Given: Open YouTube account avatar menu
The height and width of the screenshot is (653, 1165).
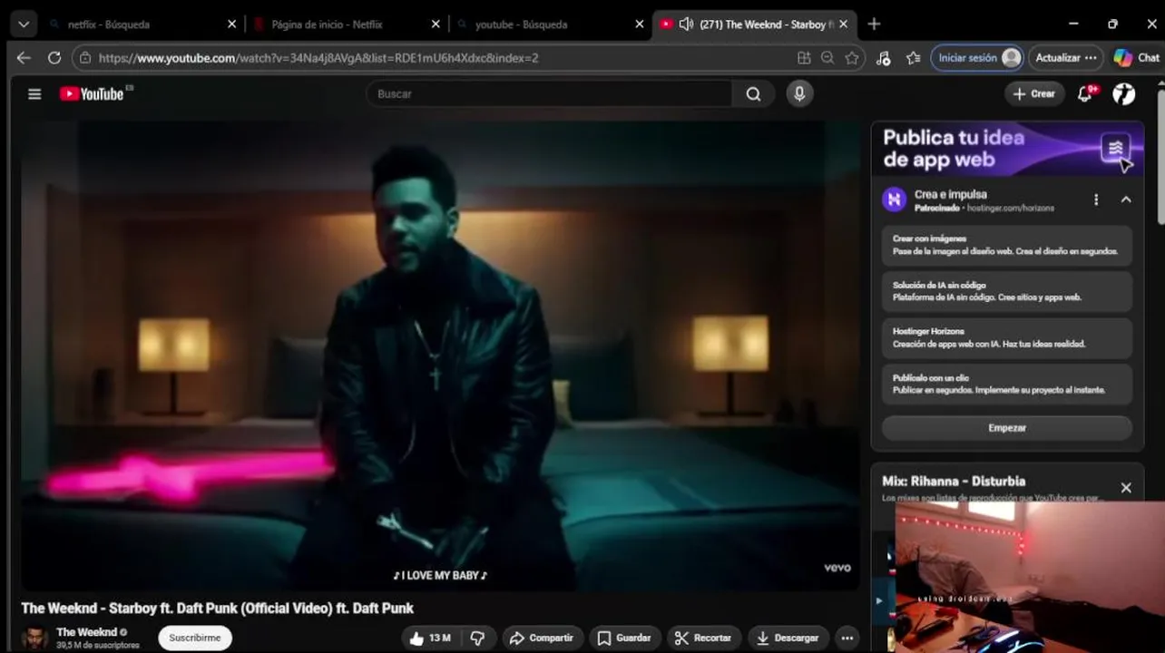Looking at the screenshot, I should [1124, 93].
